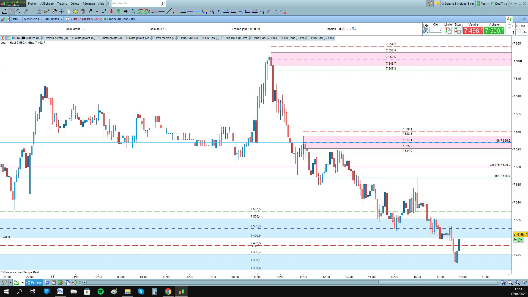
Task: Click the red Vendre price button
Action: [x=473, y=31]
